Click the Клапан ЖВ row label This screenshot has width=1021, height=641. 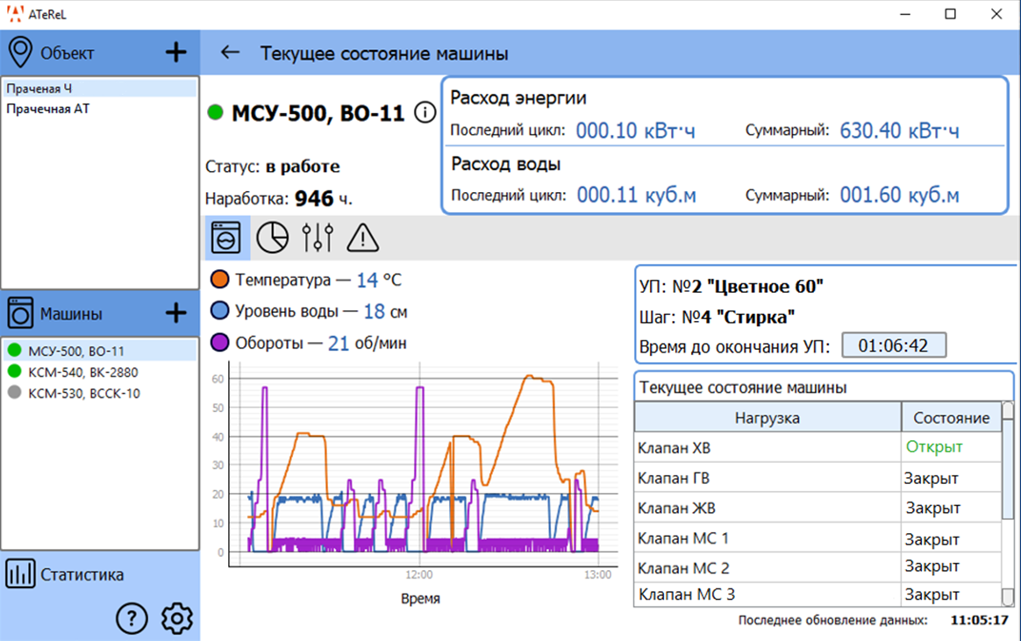(x=676, y=509)
